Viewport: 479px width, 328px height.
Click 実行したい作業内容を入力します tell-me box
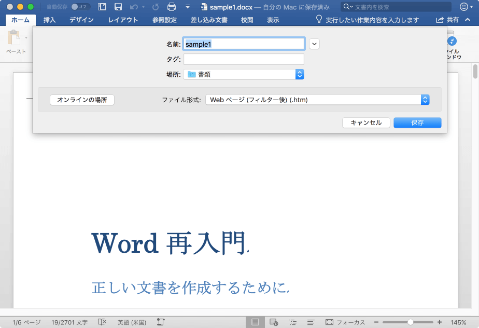[372, 20]
